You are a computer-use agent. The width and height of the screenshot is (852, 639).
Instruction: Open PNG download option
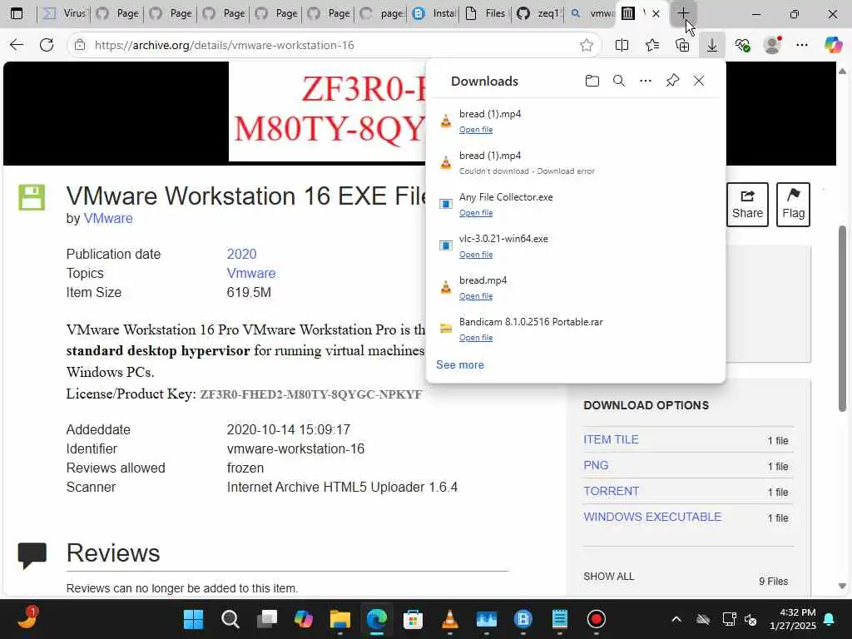[596, 465]
